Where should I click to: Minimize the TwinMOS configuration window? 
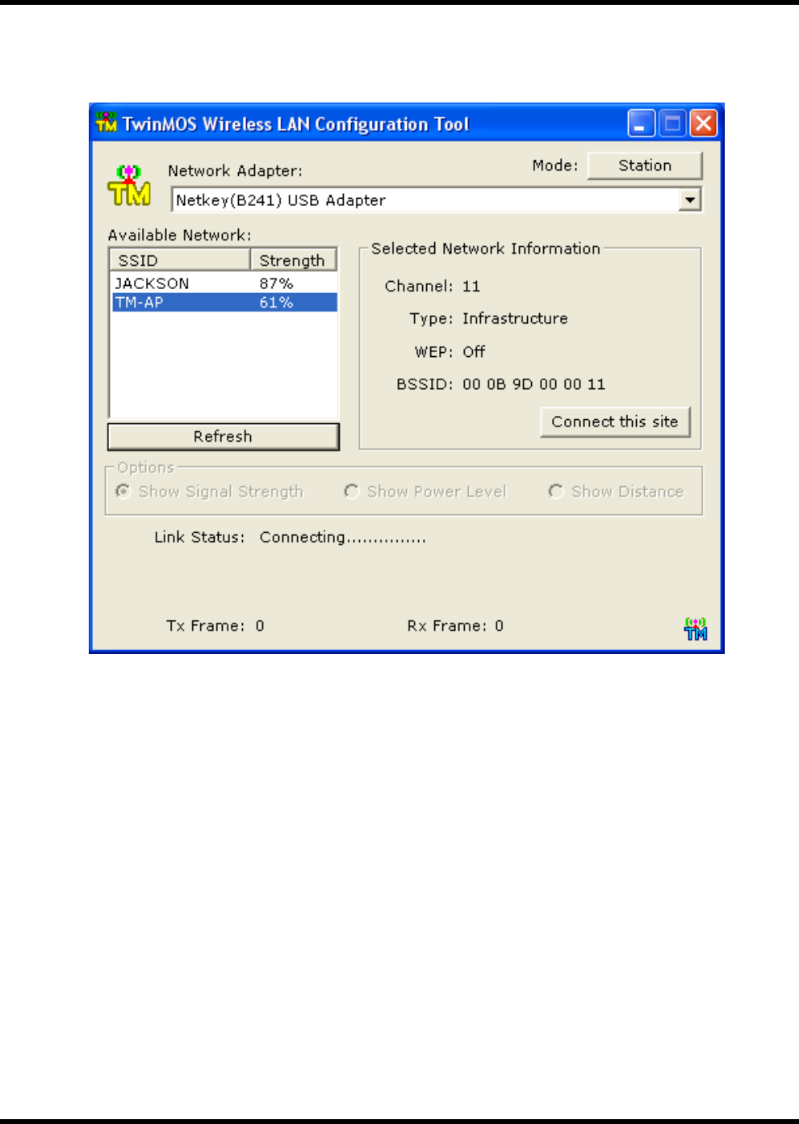point(642,124)
